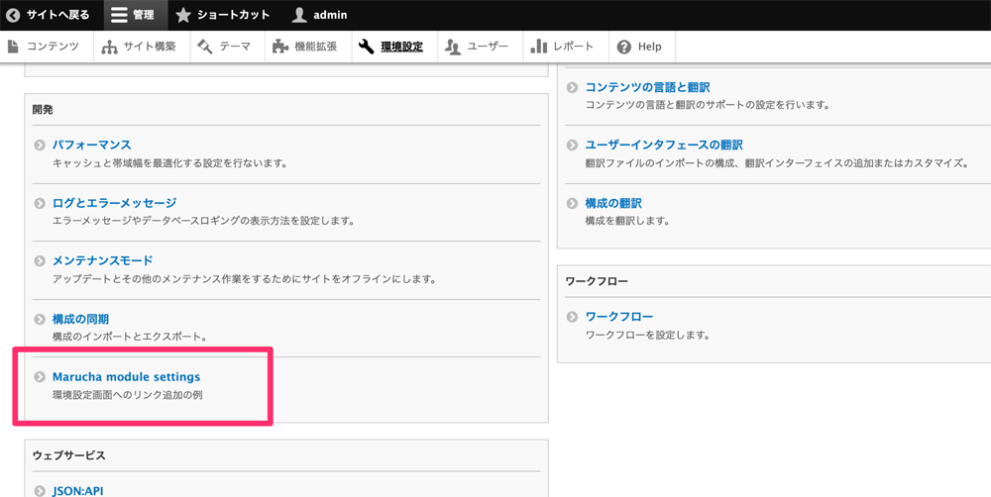
Task: Click the arrow bullet beside 構成の同期
Action: pos(40,320)
